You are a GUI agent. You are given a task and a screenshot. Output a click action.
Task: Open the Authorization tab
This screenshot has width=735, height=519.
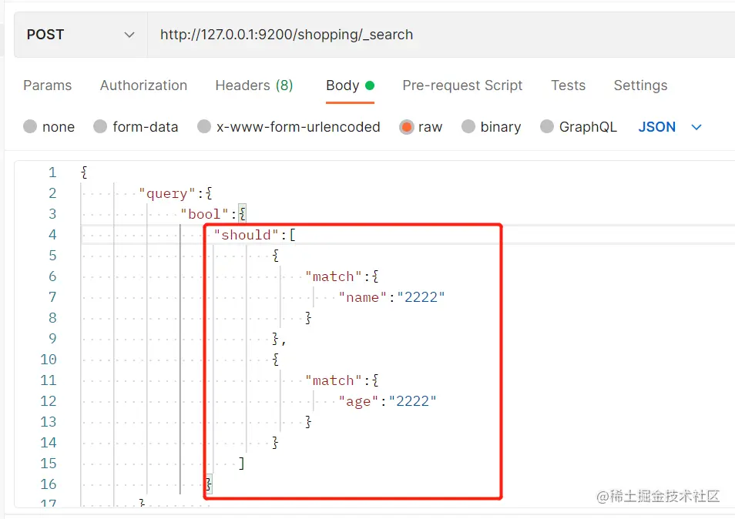pyautogui.click(x=143, y=85)
